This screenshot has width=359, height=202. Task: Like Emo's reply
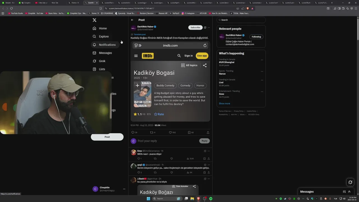[x=172, y=159]
